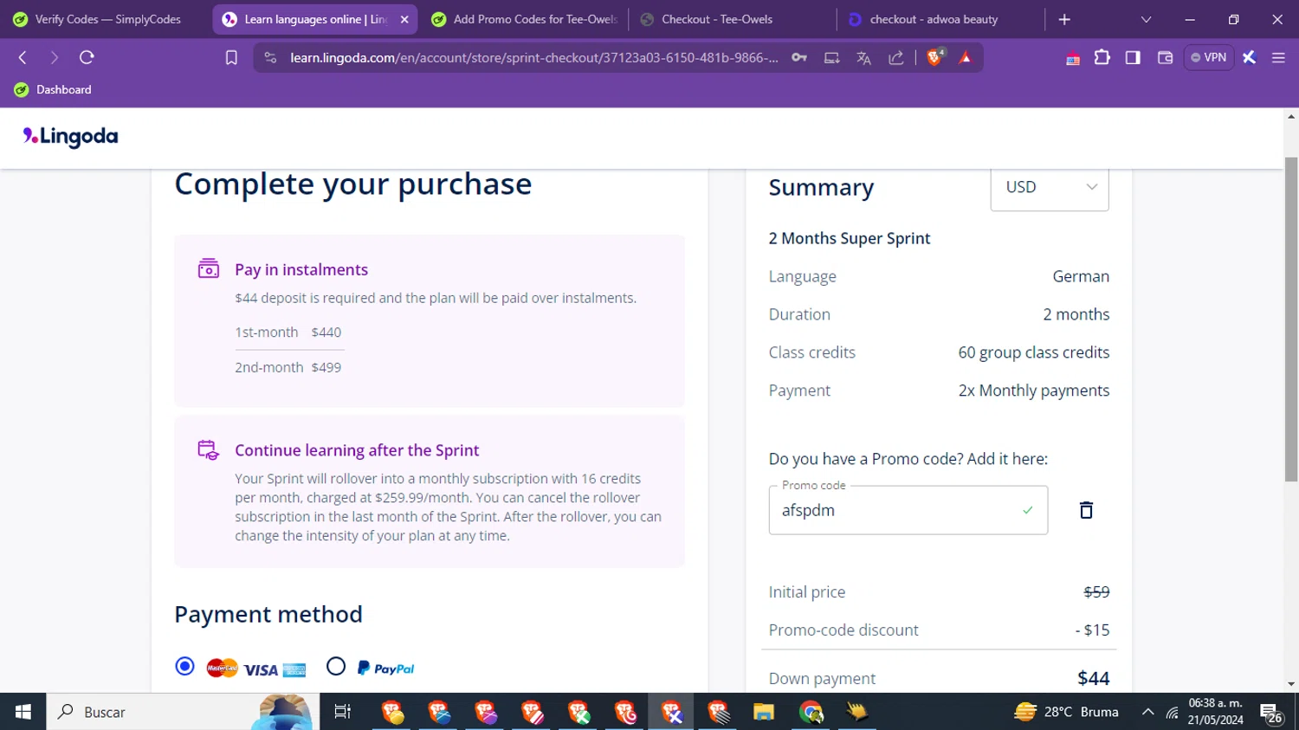Open Brave Shields lion icon
Image resolution: width=1299 pixels, height=730 pixels.
(x=934, y=57)
